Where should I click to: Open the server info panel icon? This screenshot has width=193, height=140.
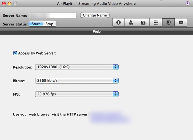click(x=118, y=22)
